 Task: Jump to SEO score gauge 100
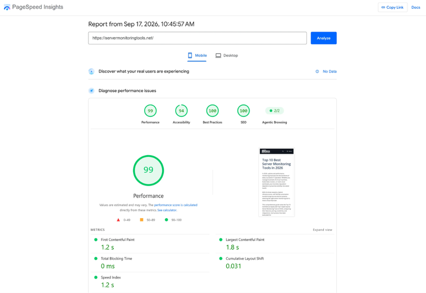click(244, 111)
